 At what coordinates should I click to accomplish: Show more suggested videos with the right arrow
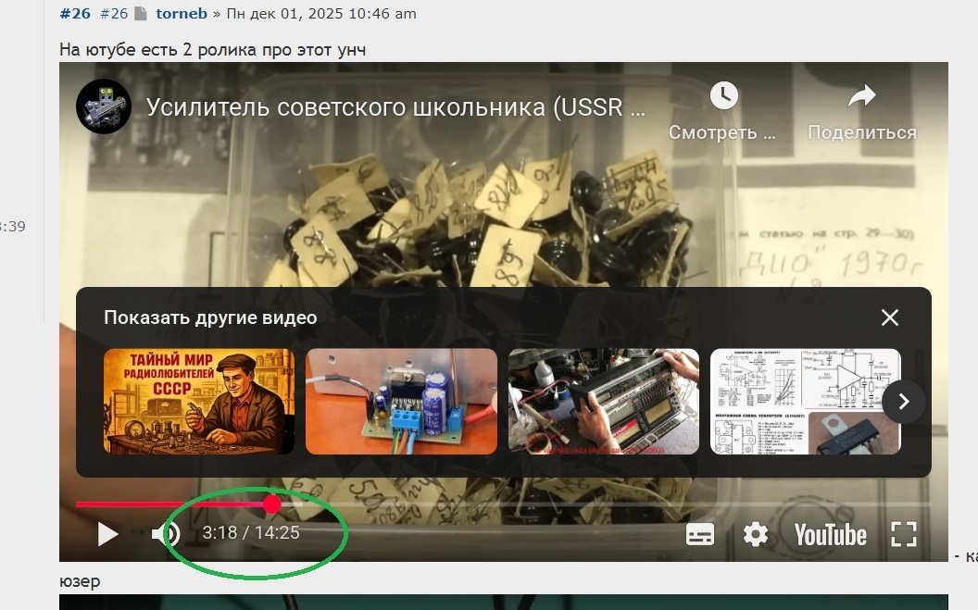click(x=902, y=402)
